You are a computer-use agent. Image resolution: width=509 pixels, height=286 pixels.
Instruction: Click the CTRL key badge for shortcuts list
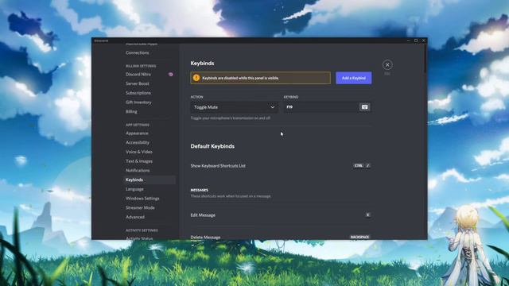(359, 166)
